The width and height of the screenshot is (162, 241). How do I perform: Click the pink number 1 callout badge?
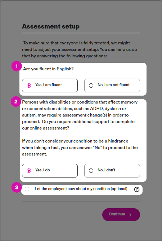tap(17, 66)
